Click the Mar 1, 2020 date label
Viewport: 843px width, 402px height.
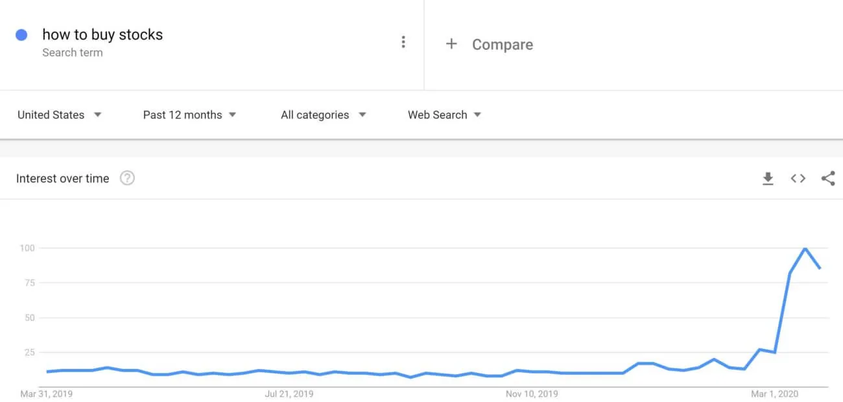point(775,394)
